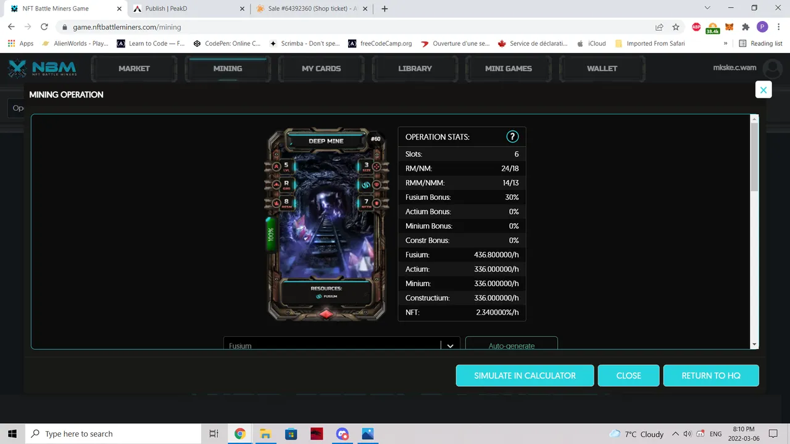This screenshot has width=790, height=444.
Task: Close the Mining Operation dialog with the X icon
Action: (x=763, y=90)
